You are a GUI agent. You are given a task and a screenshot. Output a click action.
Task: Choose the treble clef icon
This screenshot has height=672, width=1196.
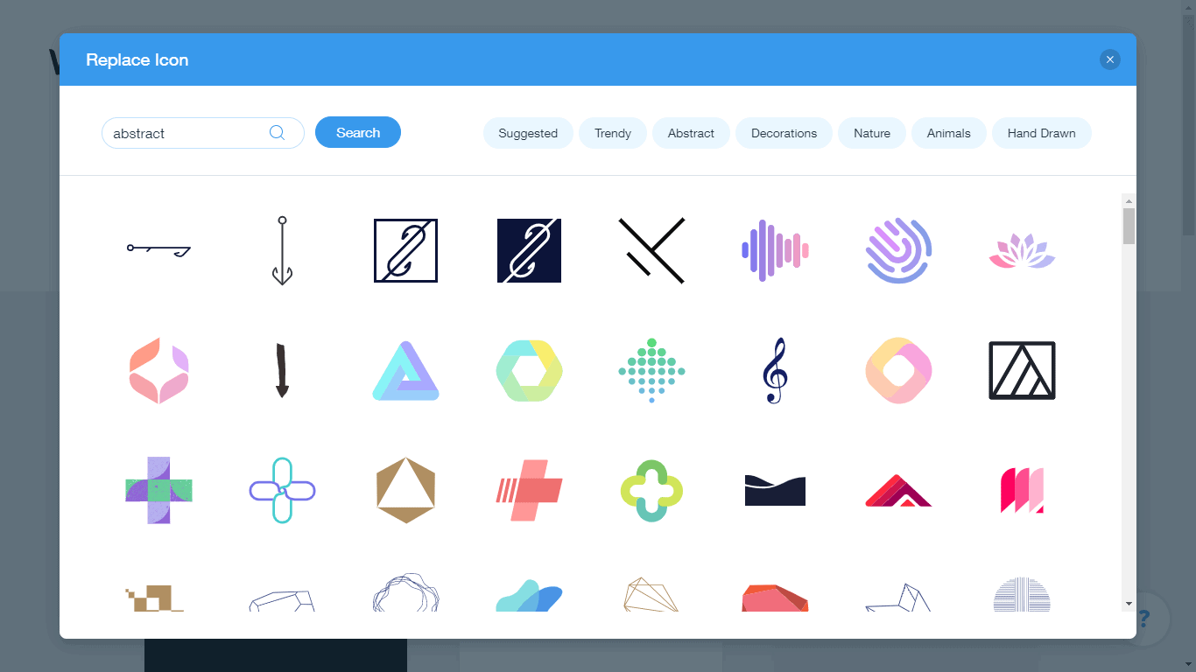[x=775, y=370]
